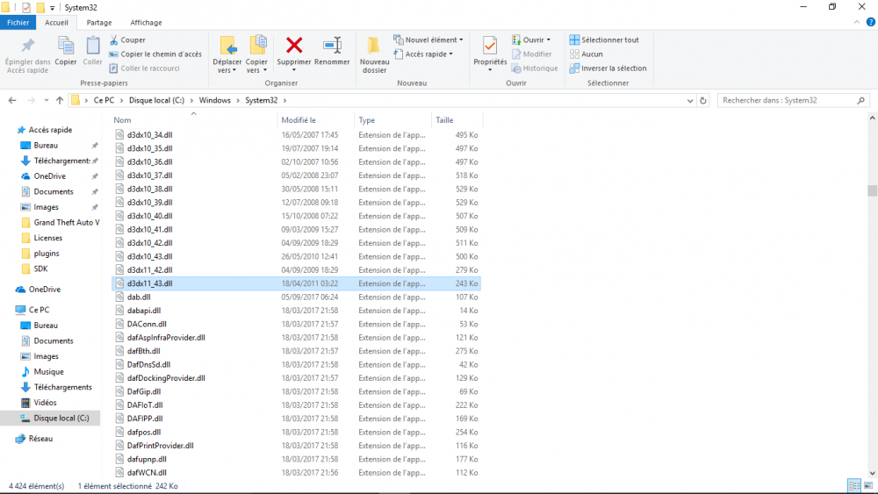Viewport: 878px width, 494px height.
Task: Select the file d3dx10_34.dll
Action: coord(149,135)
